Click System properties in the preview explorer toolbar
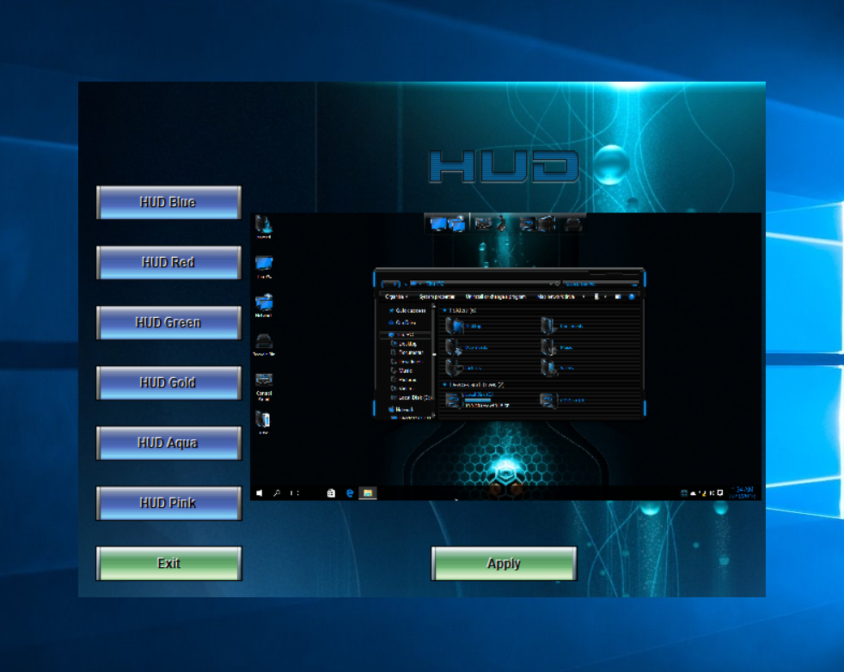 coord(437,296)
